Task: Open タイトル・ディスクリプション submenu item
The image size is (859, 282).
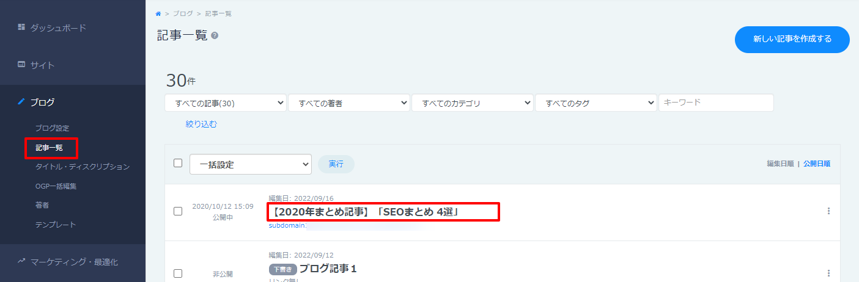Action: (x=83, y=167)
